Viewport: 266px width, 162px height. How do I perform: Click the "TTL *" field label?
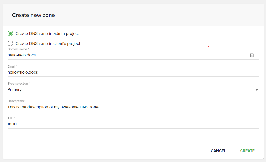11,118
